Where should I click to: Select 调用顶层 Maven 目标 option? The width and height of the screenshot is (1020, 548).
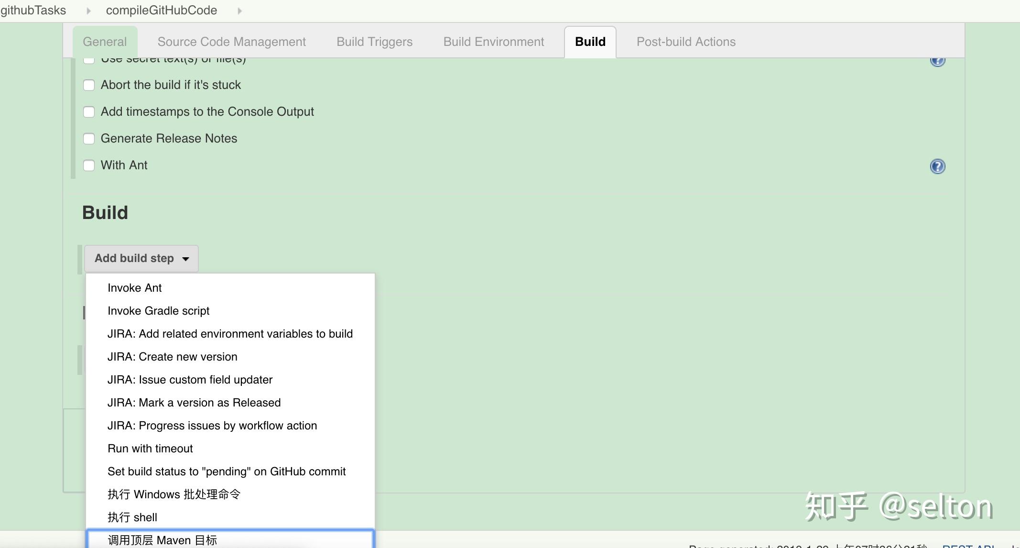163,540
